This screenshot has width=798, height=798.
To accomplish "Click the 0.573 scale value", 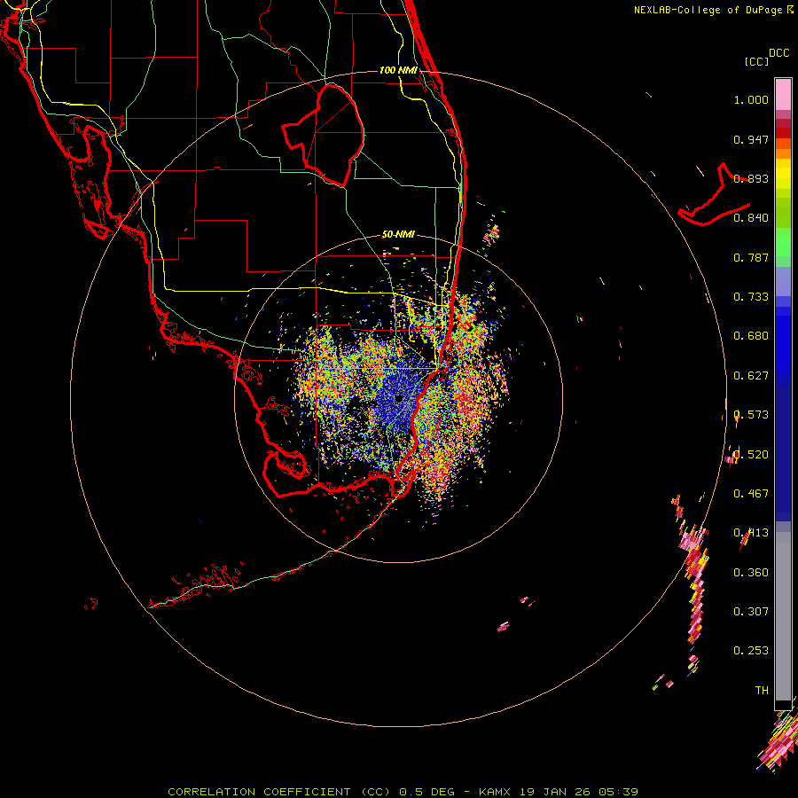I will tap(751, 415).
